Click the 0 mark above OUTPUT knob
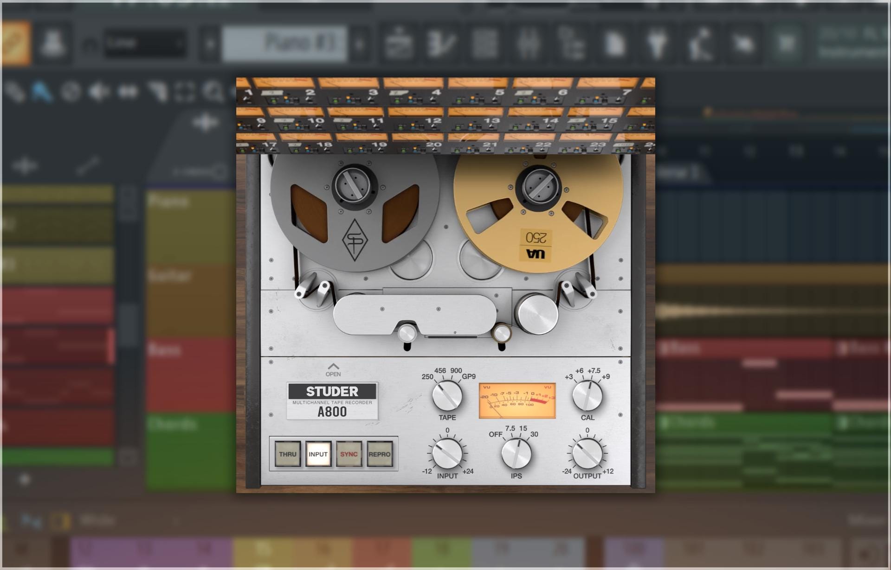891x570 pixels. click(x=588, y=431)
